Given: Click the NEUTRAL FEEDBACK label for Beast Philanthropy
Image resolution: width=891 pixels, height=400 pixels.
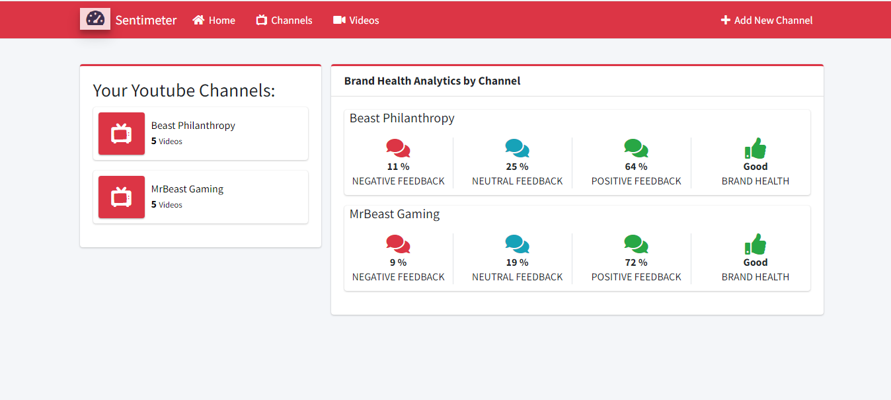Looking at the screenshot, I should [x=517, y=181].
